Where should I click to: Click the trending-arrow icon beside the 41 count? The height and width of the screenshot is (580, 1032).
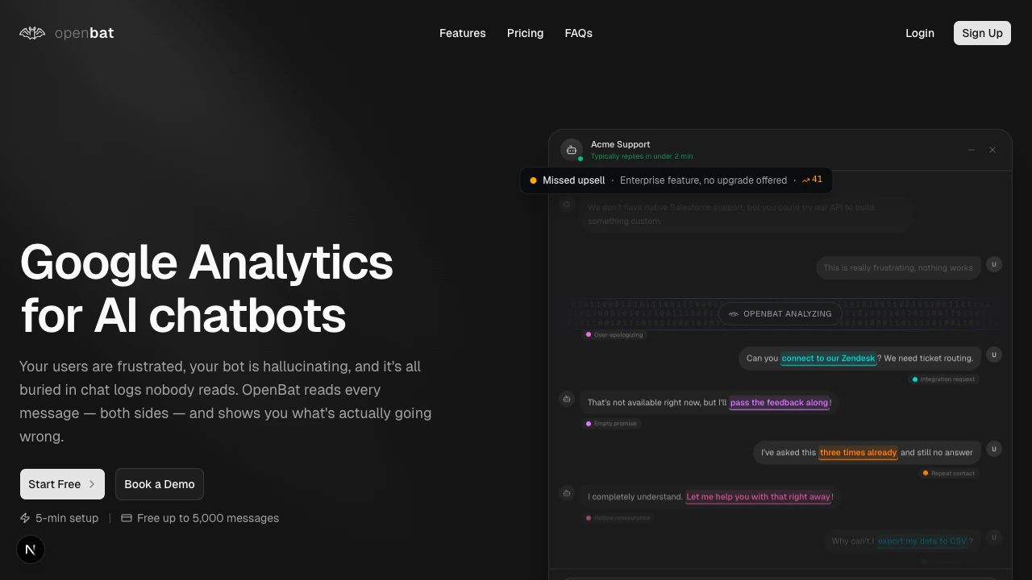[x=805, y=180]
